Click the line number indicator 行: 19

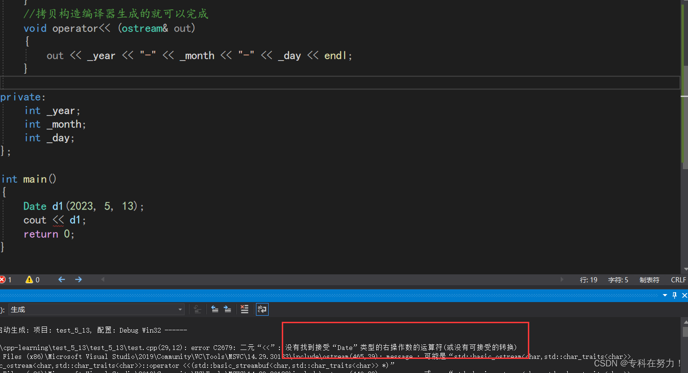click(588, 280)
